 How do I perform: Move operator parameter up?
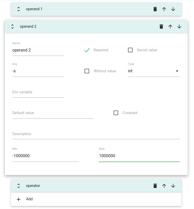coord(164,186)
